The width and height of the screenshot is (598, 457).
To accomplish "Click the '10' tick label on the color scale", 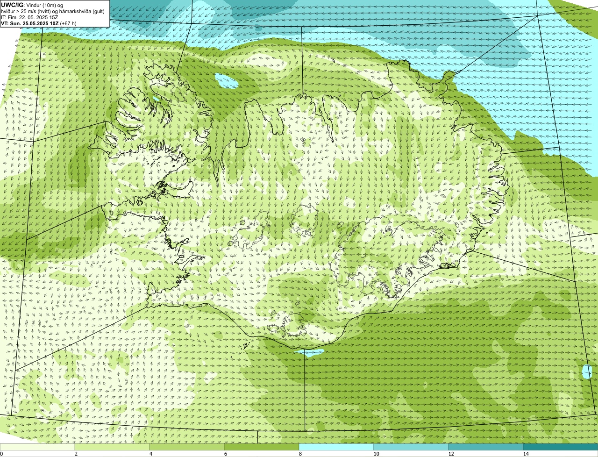I will (x=376, y=454).
